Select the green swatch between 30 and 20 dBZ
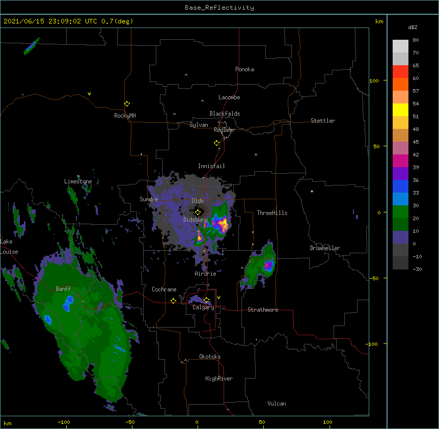The image size is (439, 429). click(400, 212)
